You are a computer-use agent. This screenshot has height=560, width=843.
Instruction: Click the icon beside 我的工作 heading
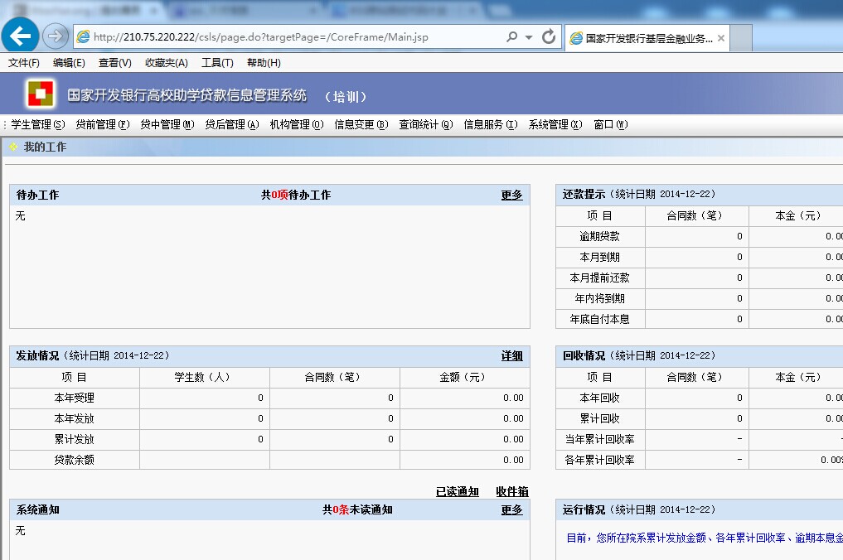click(x=13, y=147)
